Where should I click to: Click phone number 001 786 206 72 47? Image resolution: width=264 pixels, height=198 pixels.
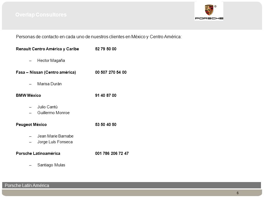[112, 153]
